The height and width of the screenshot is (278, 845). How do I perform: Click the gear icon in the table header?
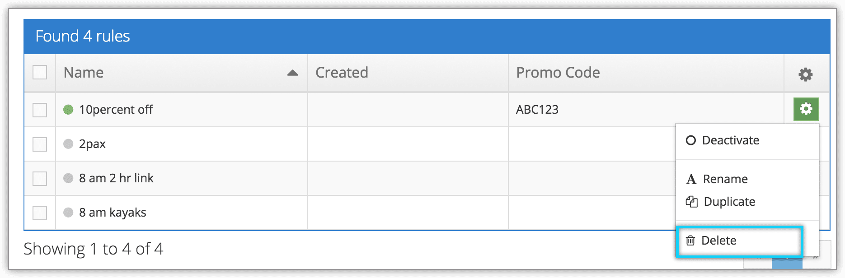[805, 74]
